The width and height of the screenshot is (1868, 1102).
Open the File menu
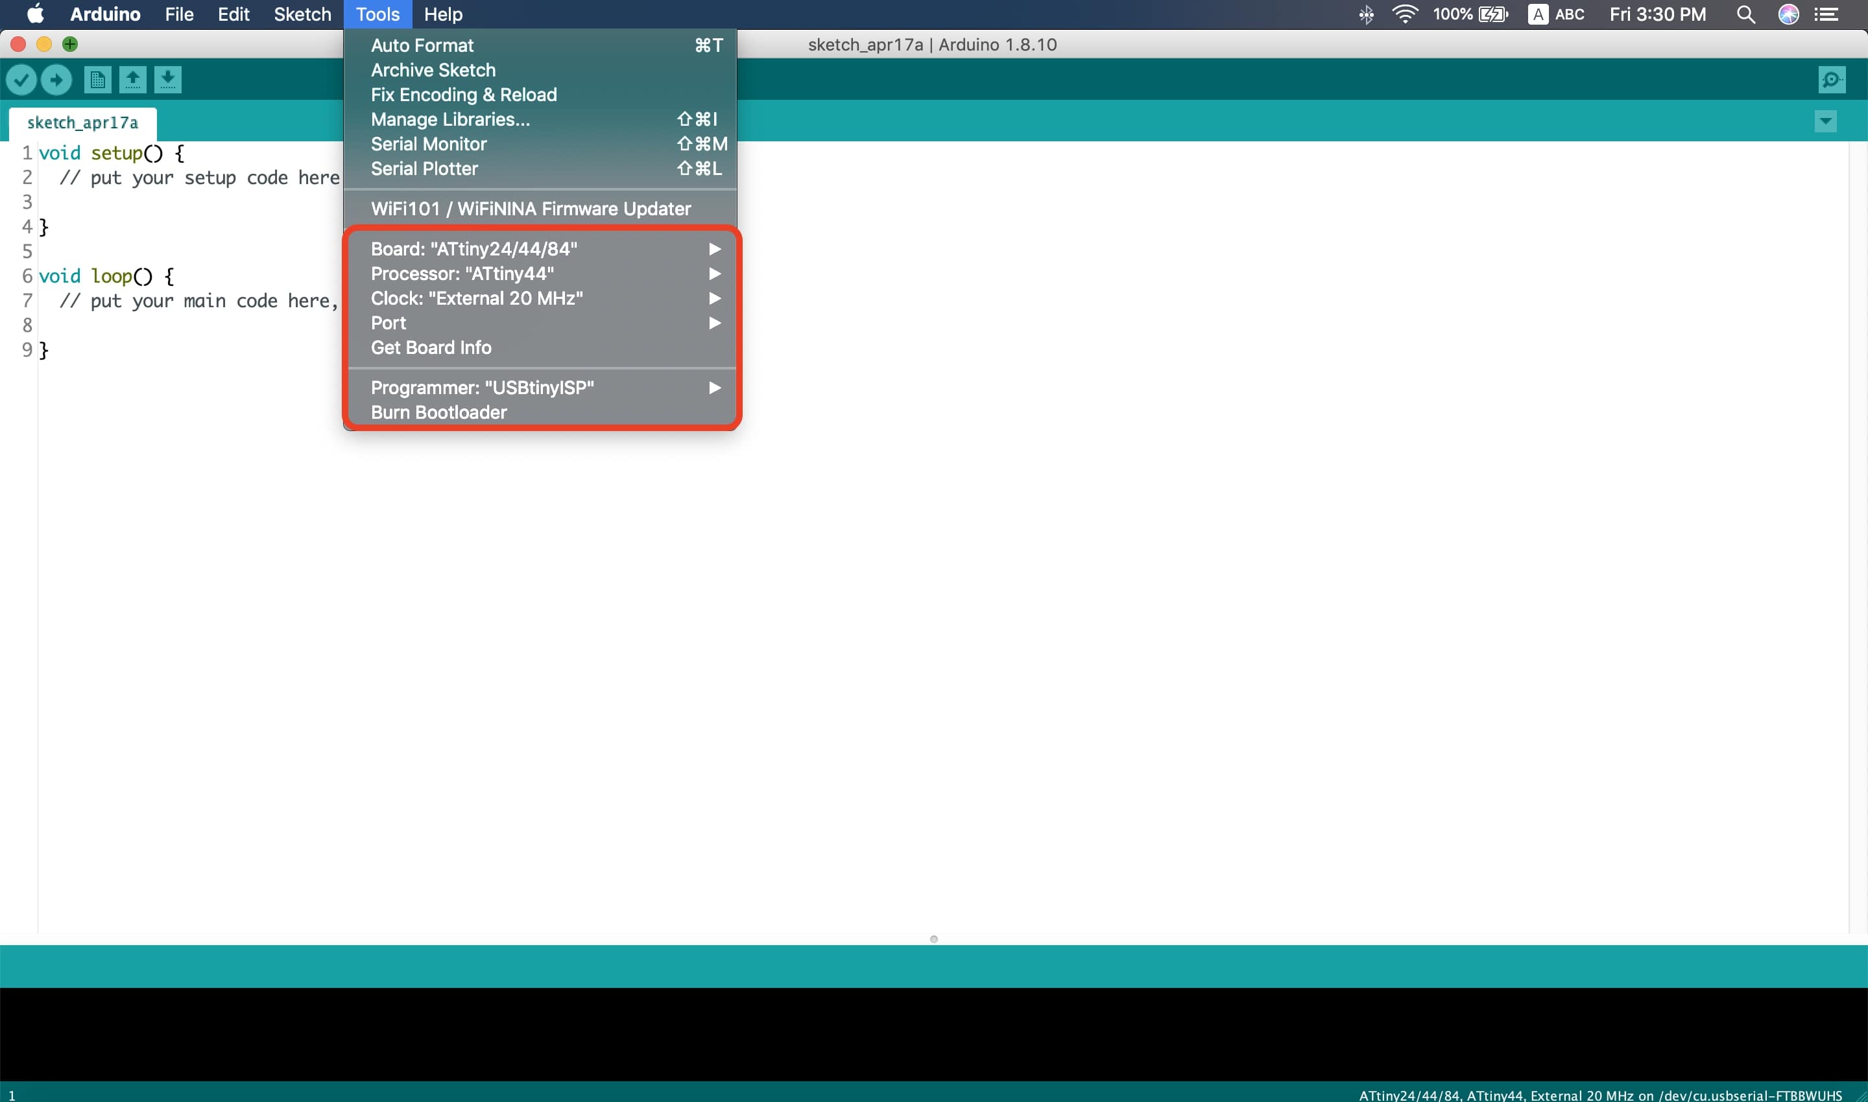pyautogui.click(x=179, y=14)
